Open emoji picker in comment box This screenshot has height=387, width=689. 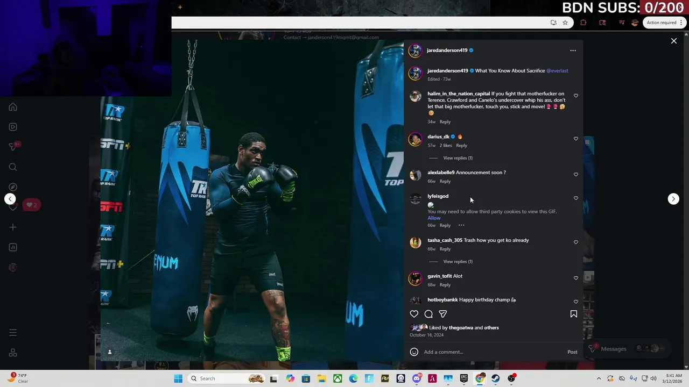tap(414, 352)
